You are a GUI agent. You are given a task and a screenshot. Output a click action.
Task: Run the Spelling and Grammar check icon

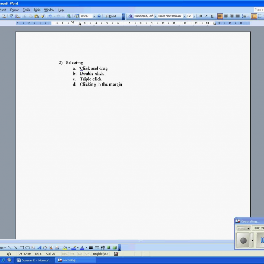(x=11, y=16)
